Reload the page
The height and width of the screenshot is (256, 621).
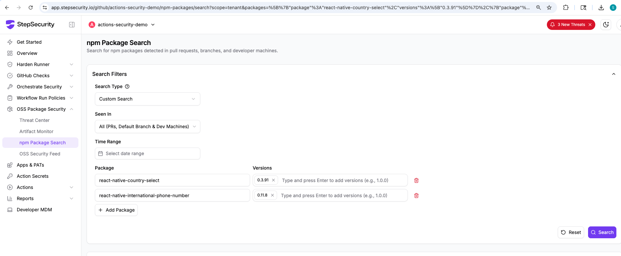31,7
